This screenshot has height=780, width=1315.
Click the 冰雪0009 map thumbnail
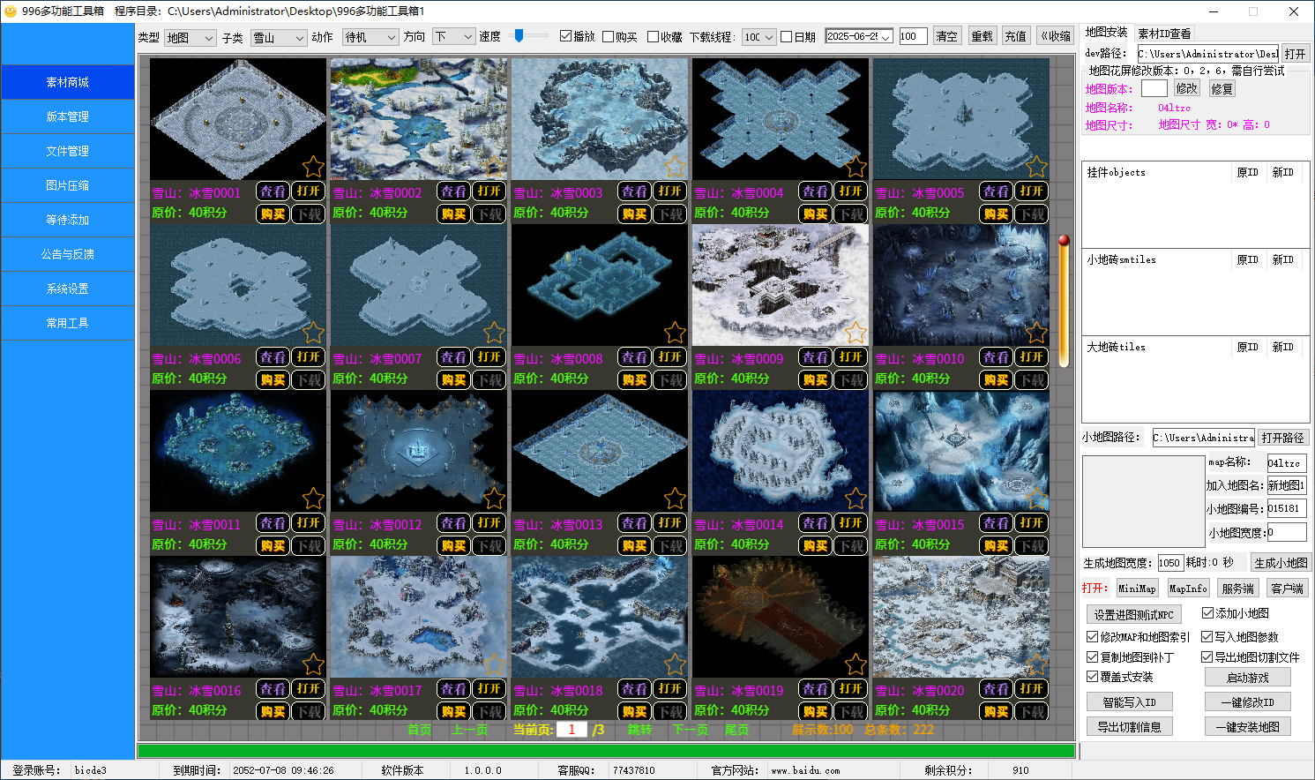pyautogui.click(x=781, y=285)
